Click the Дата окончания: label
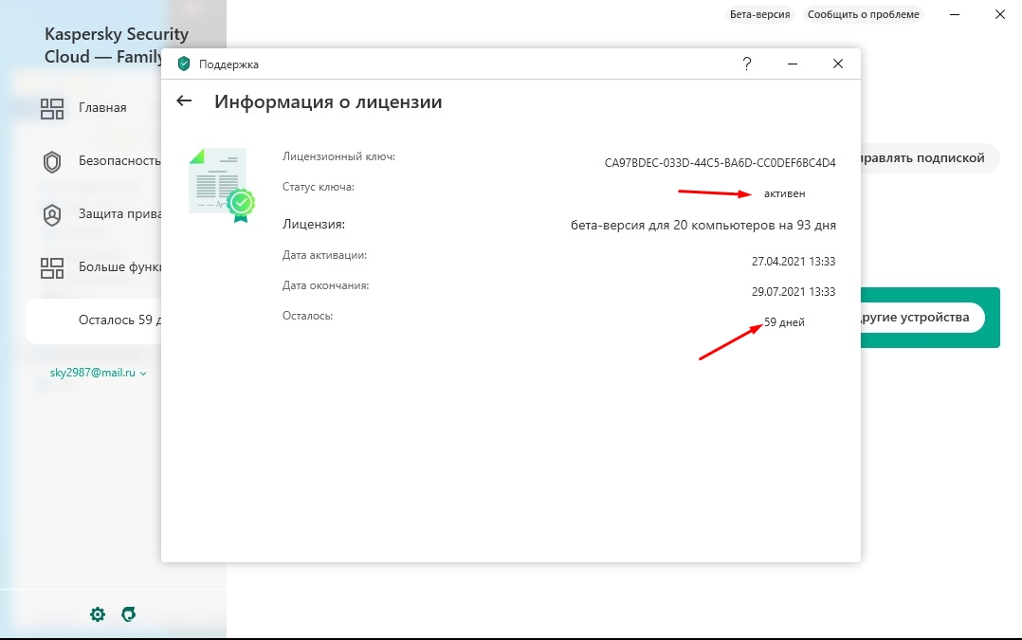Viewport: 1022px width, 640px height. [325, 285]
